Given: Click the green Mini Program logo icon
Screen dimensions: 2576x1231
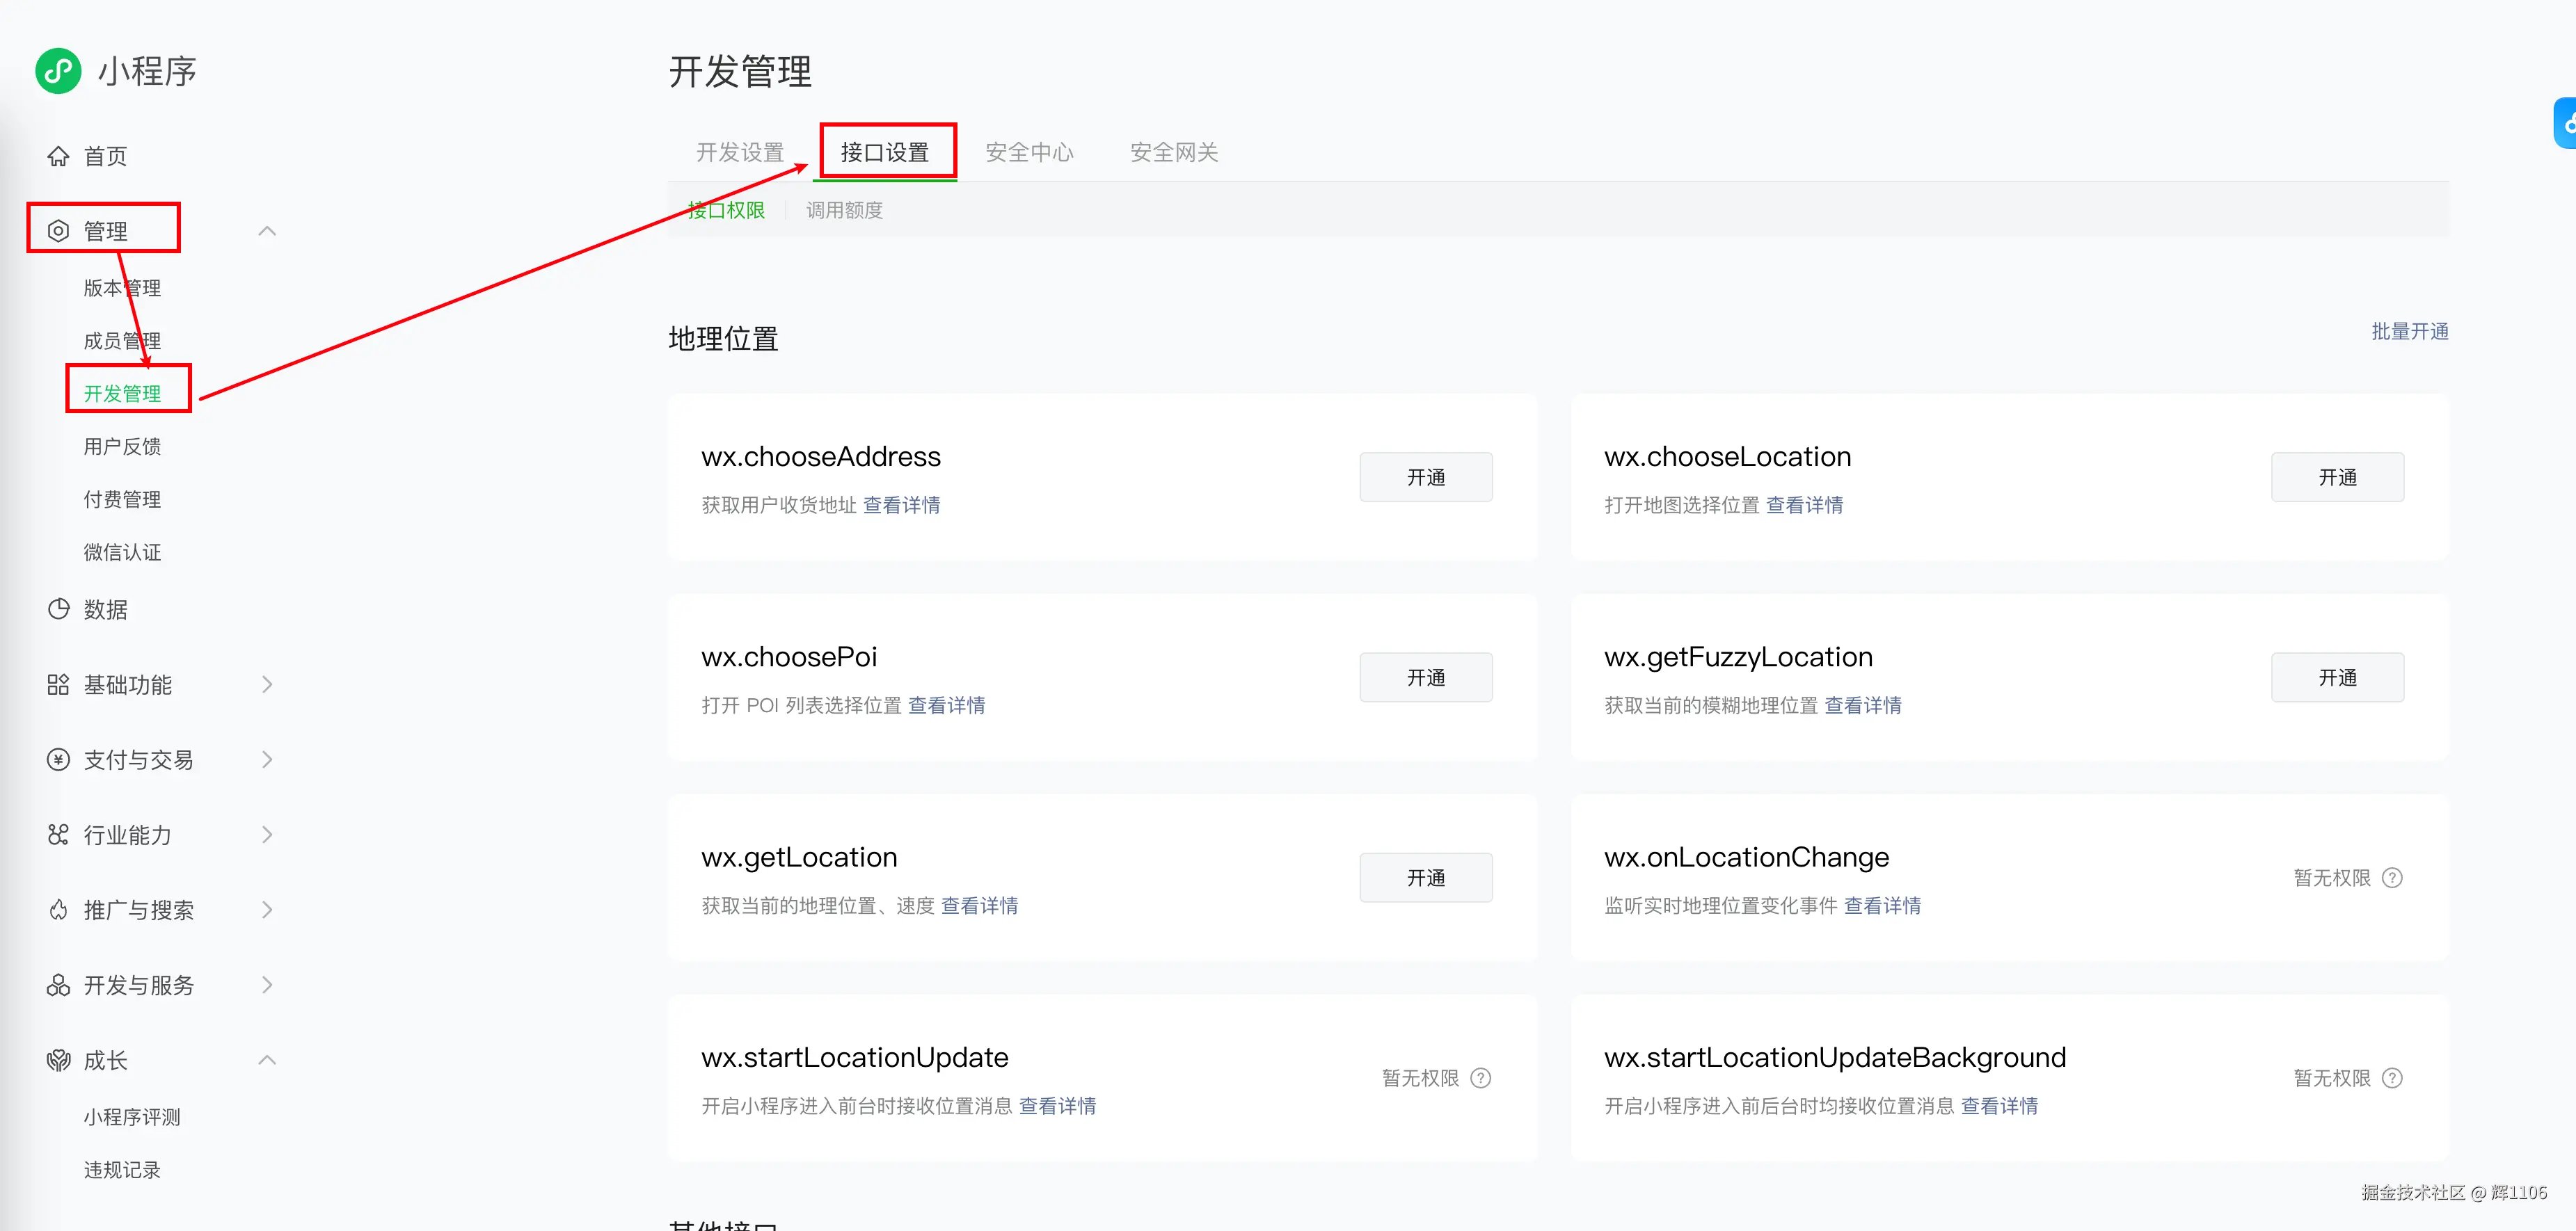Looking at the screenshot, I should point(58,71).
